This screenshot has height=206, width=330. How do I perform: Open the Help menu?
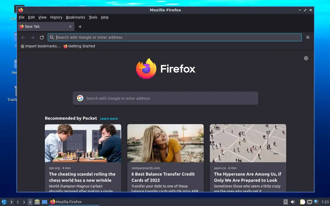point(105,17)
